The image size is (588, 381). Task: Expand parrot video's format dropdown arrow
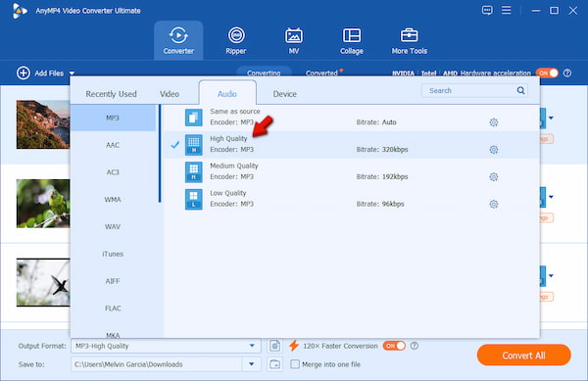551,197
